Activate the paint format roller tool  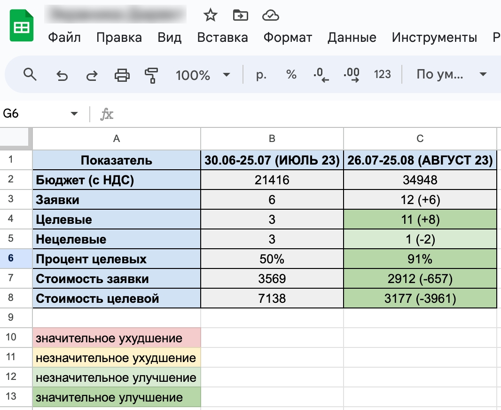tap(151, 75)
